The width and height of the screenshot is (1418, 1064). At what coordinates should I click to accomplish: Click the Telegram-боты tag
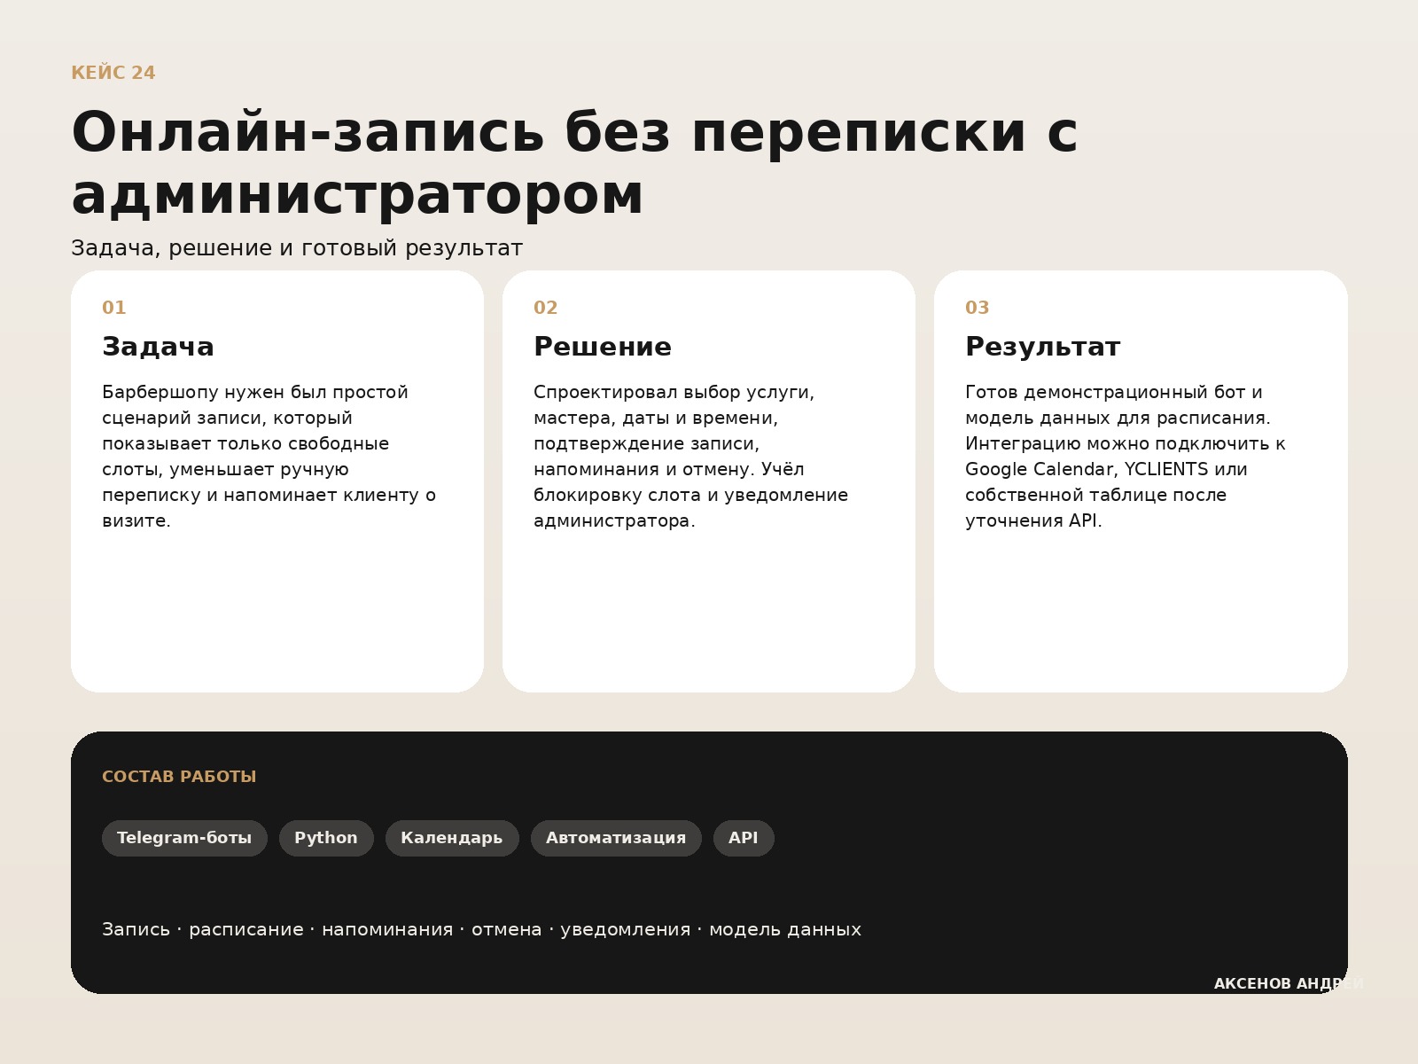pos(184,838)
